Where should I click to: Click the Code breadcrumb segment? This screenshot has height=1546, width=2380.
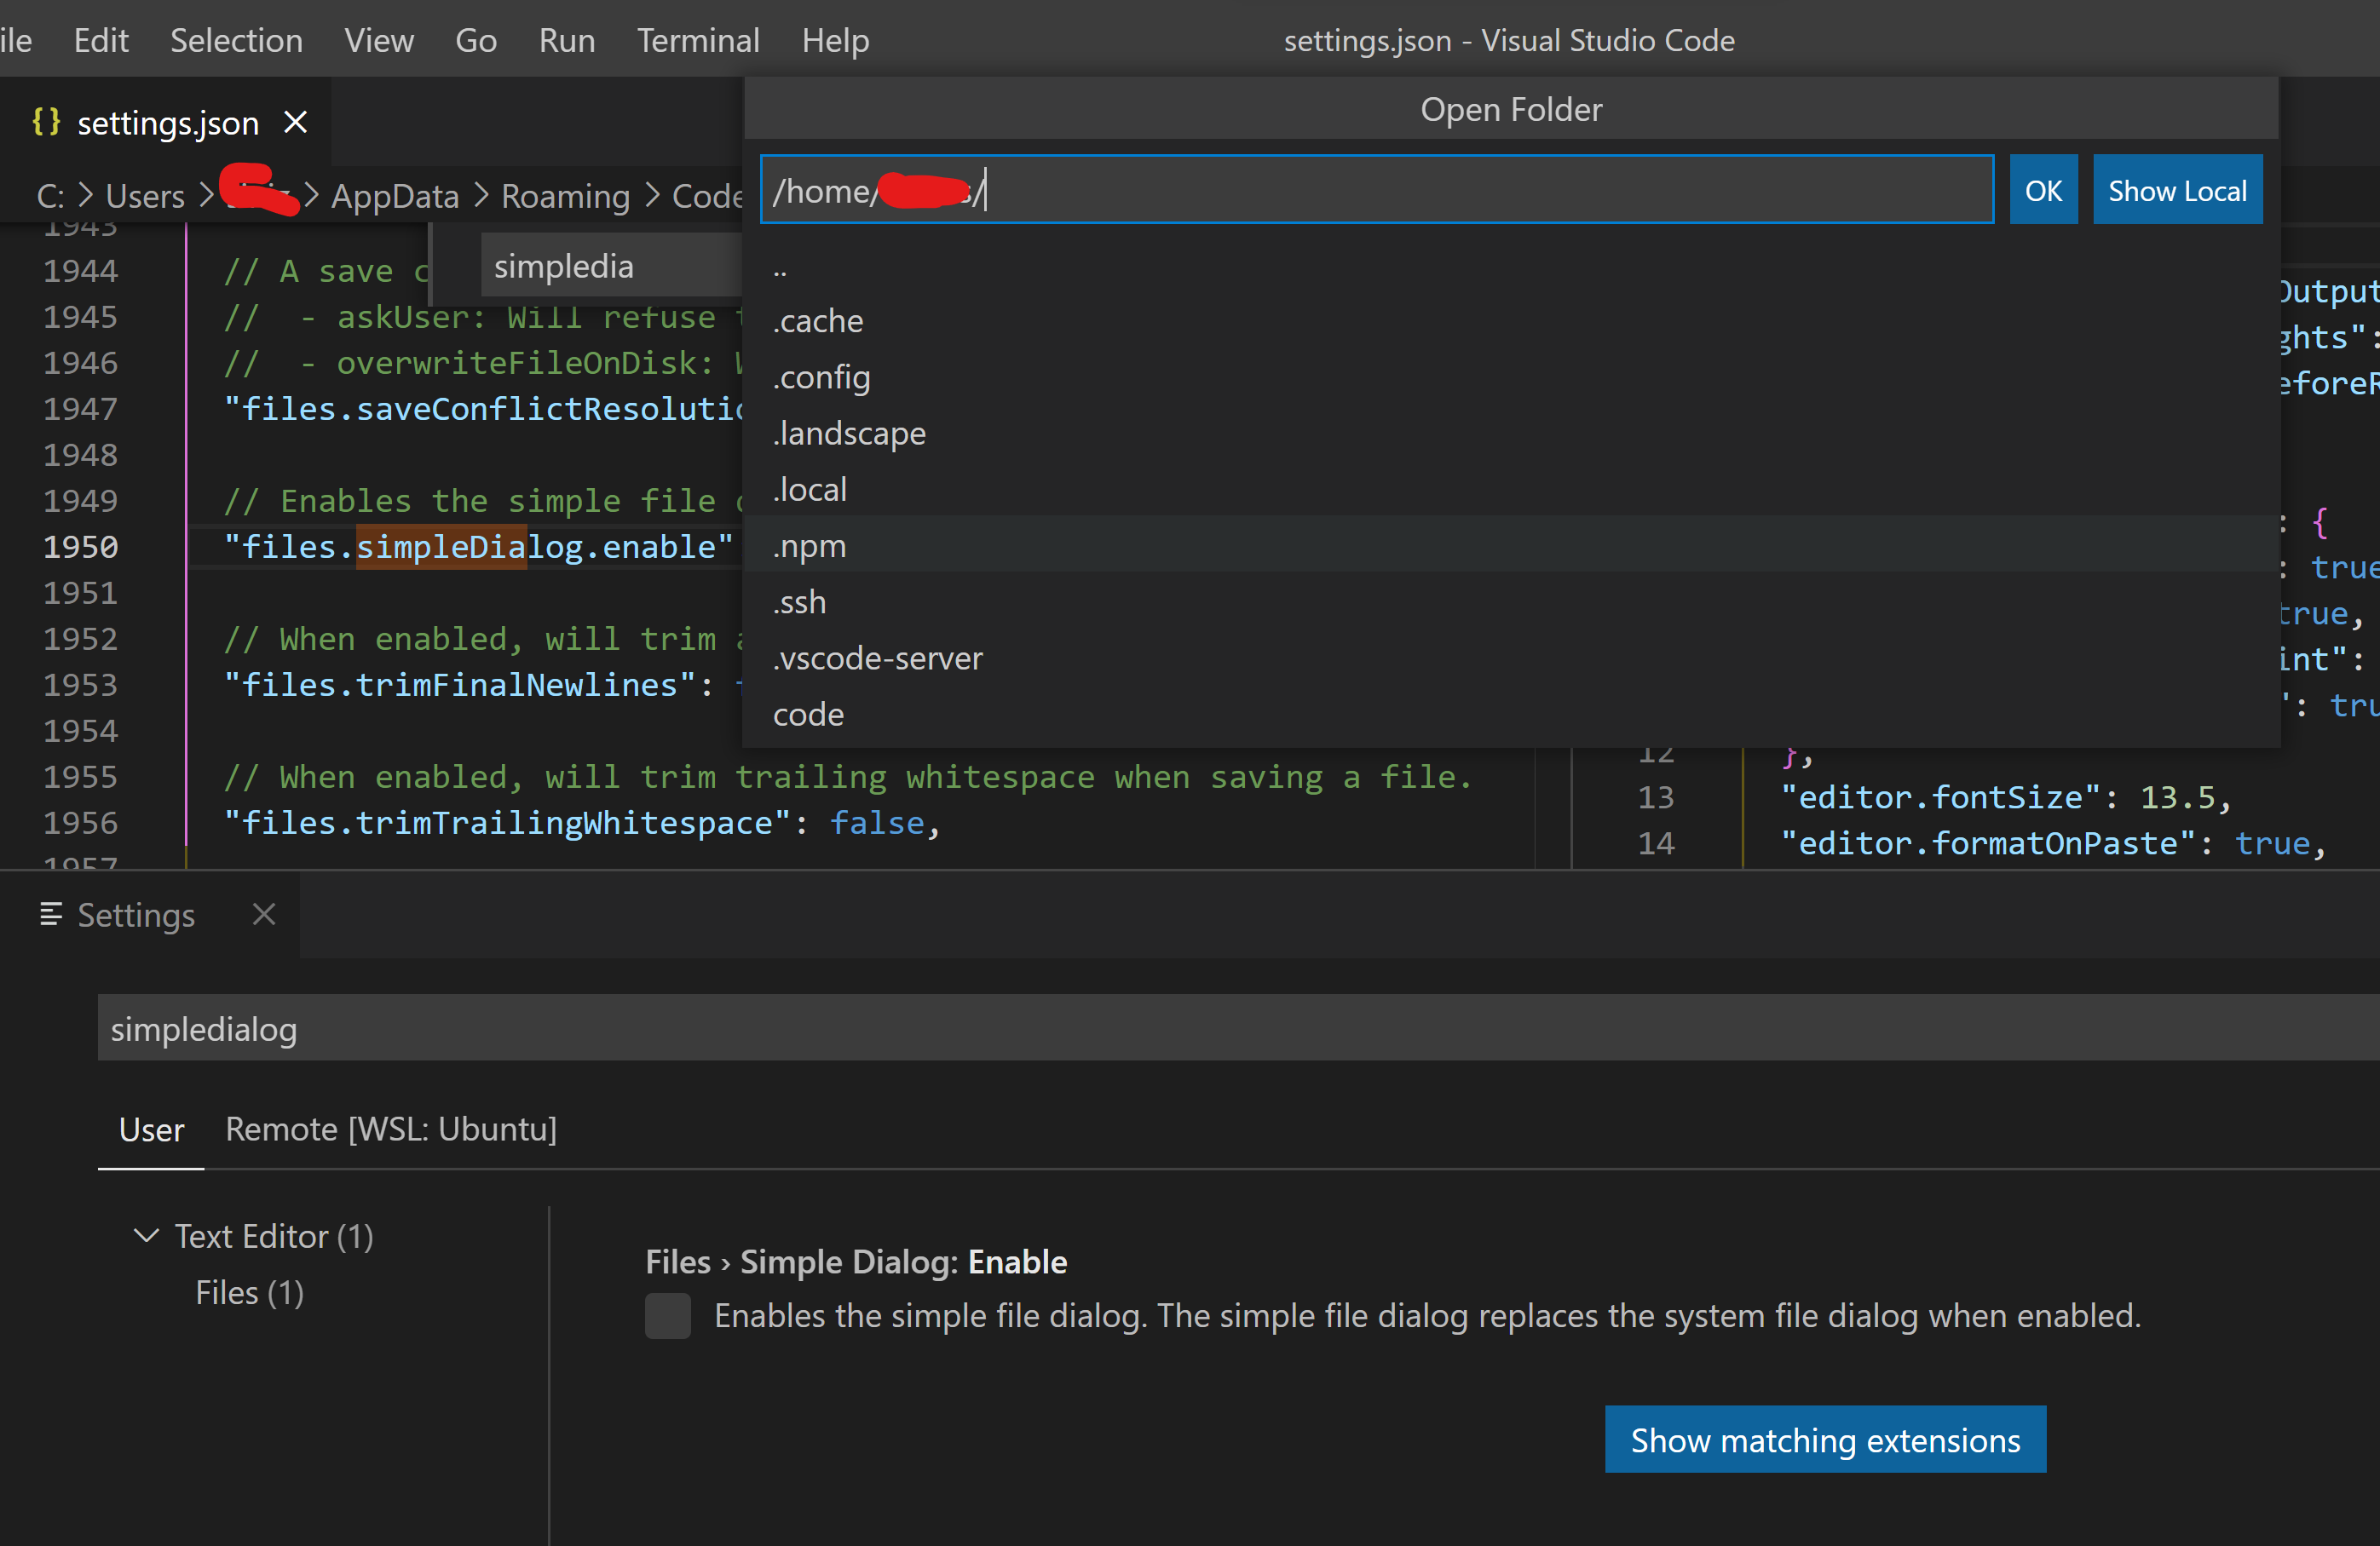(708, 196)
